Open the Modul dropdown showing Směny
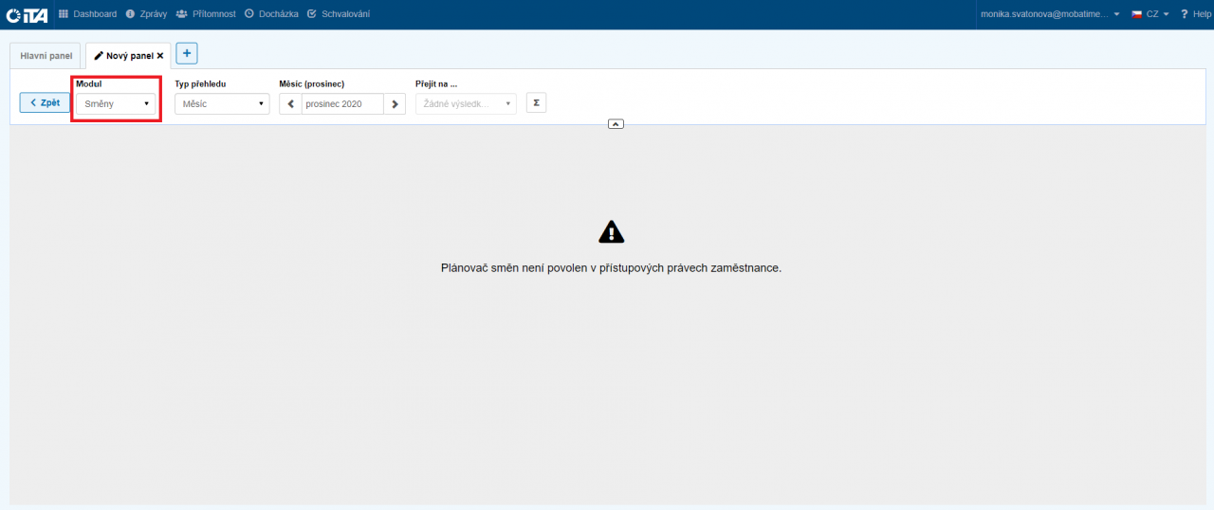The image size is (1214, 510). pos(116,103)
